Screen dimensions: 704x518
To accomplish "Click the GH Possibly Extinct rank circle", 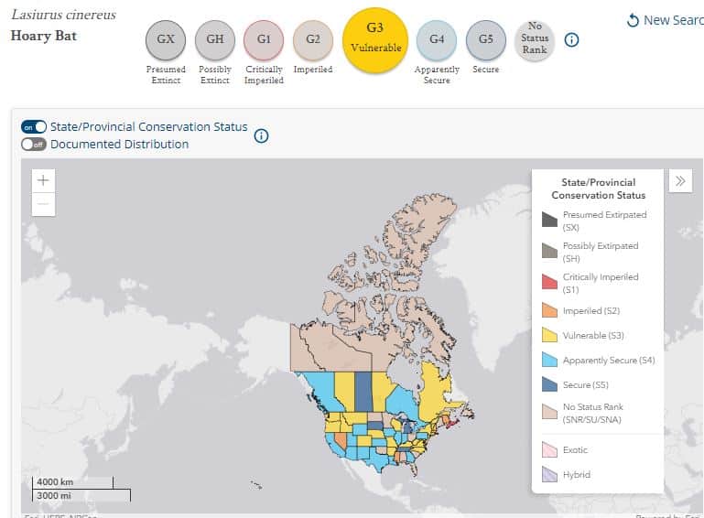I will point(214,40).
